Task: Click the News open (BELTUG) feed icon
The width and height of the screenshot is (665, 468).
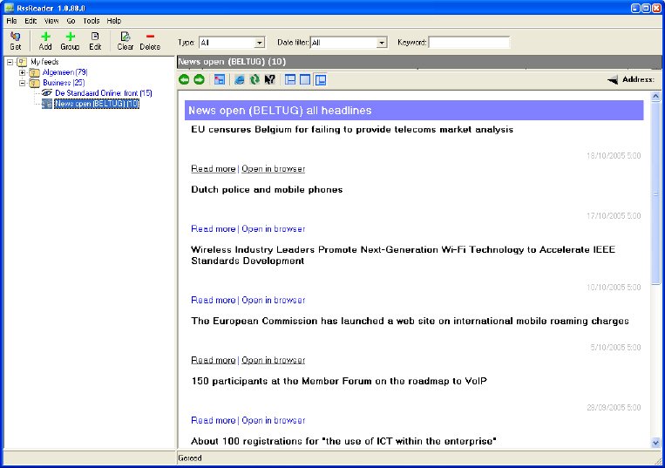Action: coord(47,104)
